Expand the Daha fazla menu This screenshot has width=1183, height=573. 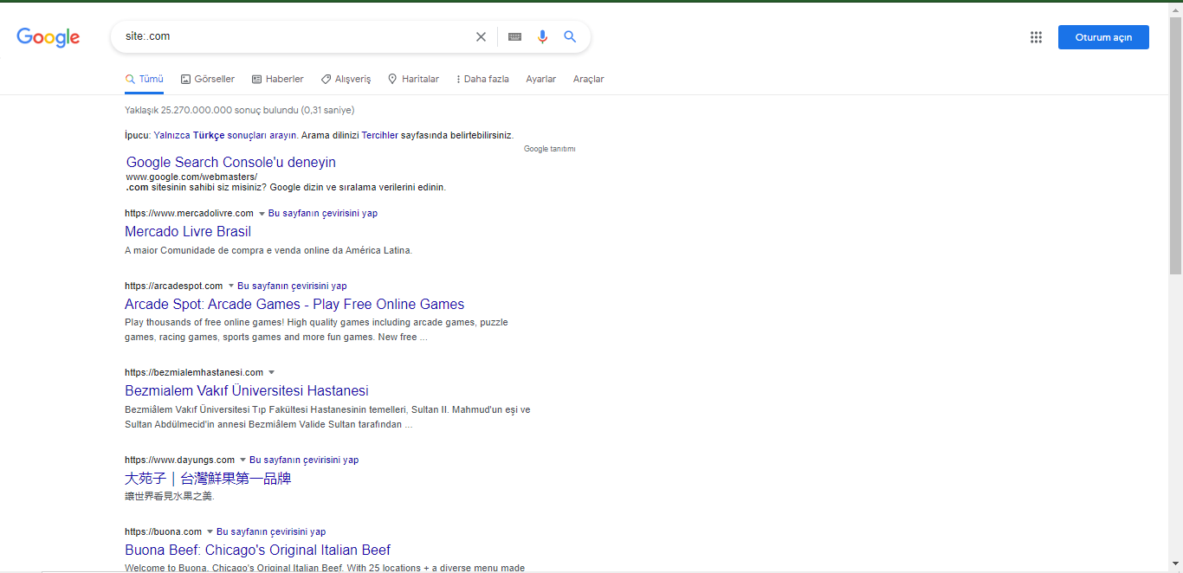(482, 79)
